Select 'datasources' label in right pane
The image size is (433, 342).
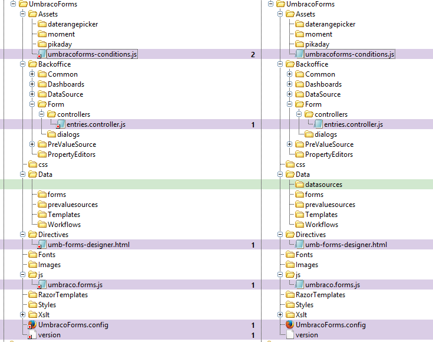(x=323, y=185)
